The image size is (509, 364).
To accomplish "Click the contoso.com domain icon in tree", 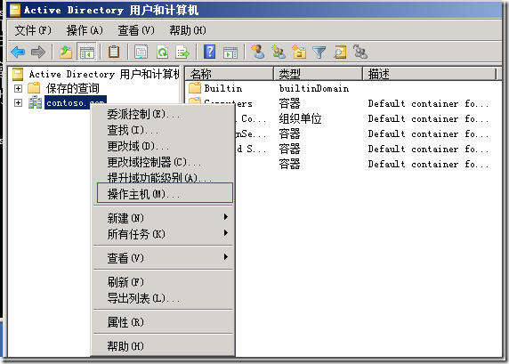I will point(35,102).
